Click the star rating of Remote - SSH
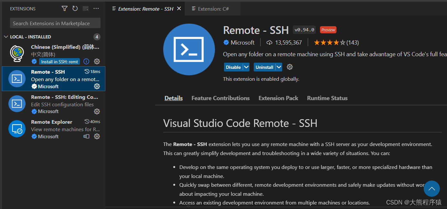The width and height of the screenshot is (447, 209). coord(329,43)
